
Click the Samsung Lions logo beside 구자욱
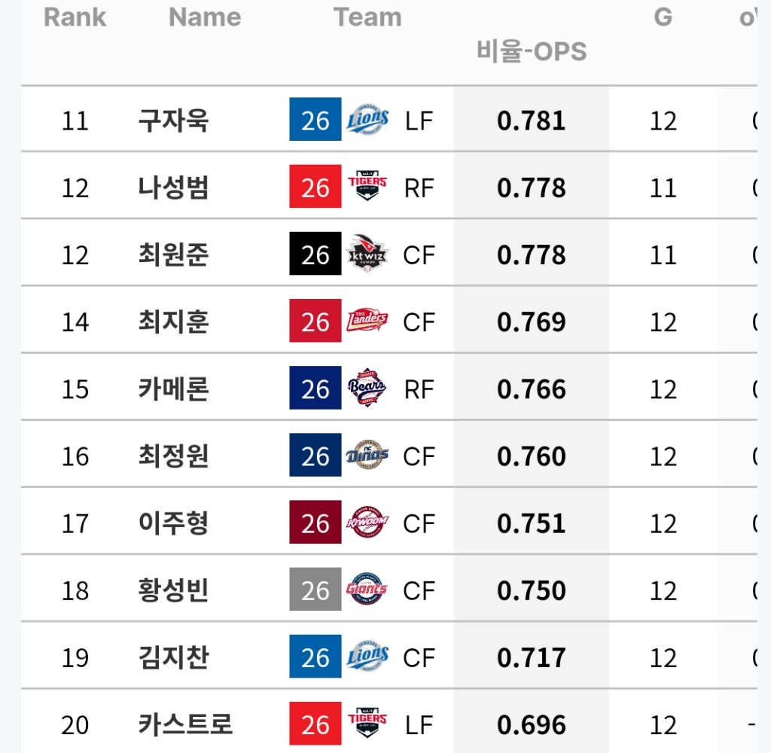point(367,120)
